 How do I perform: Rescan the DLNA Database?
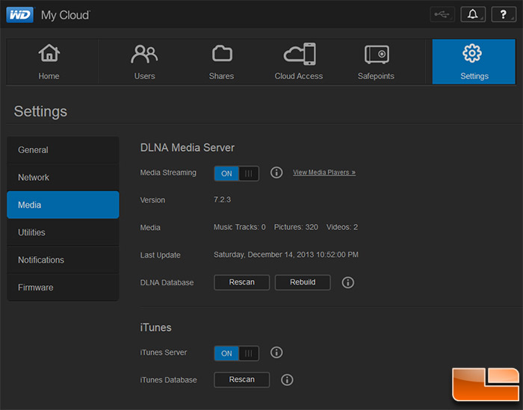tap(242, 282)
